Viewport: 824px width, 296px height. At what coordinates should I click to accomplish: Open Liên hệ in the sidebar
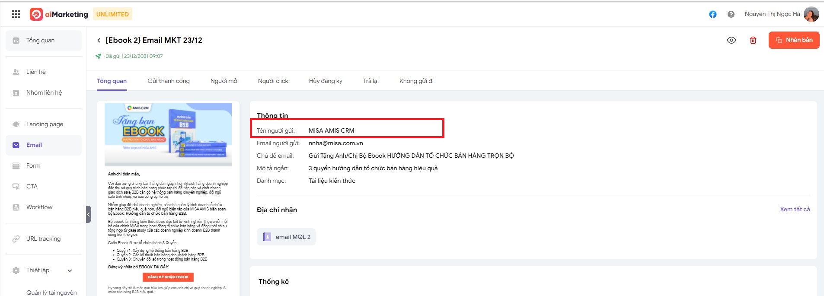click(44, 72)
